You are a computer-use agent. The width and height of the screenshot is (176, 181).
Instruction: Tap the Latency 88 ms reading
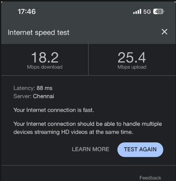33,88
